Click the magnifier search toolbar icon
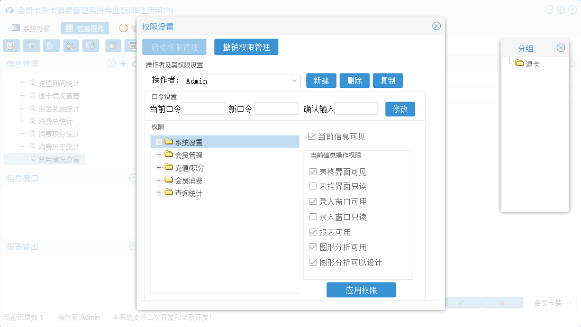The width and height of the screenshot is (581, 327). coord(11,46)
